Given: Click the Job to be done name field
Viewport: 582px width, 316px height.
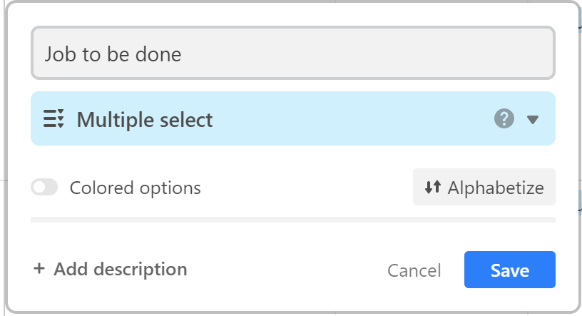Looking at the screenshot, I should (x=293, y=53).
